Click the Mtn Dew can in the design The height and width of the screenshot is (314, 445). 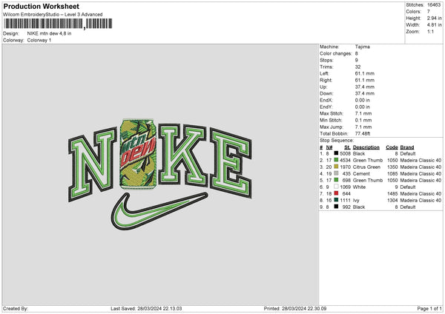138,153
